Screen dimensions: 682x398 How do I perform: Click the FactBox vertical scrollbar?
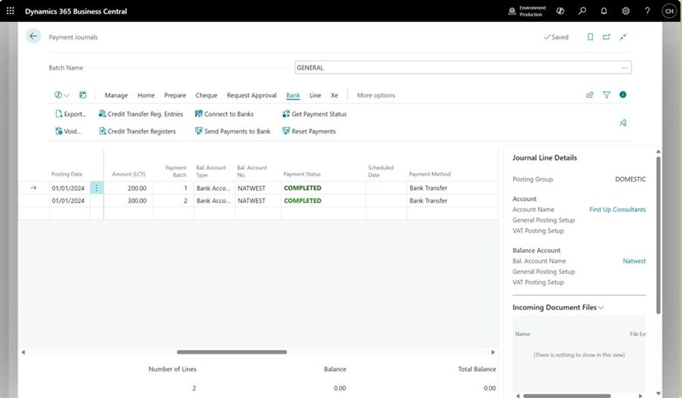[658, 234]
